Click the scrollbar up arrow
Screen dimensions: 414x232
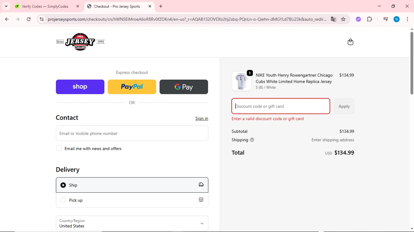point(412,29)
